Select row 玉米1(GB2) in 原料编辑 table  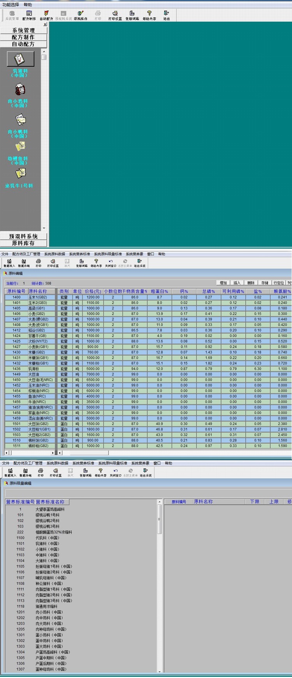148,297
